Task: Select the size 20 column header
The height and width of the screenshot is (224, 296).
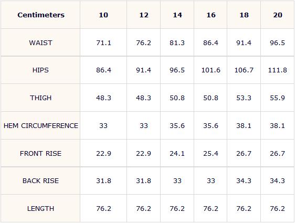Action: click(278, 15)
